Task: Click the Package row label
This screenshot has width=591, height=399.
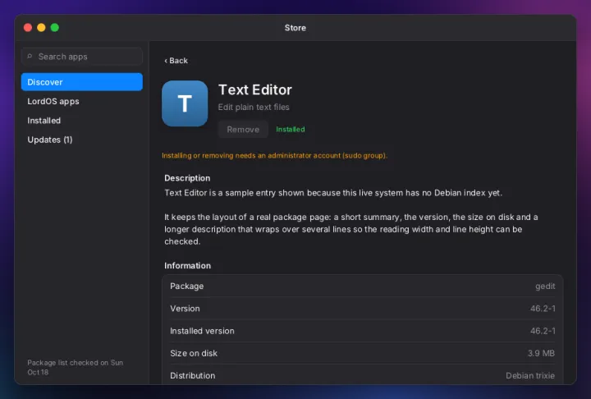Action: coord(186,287)
